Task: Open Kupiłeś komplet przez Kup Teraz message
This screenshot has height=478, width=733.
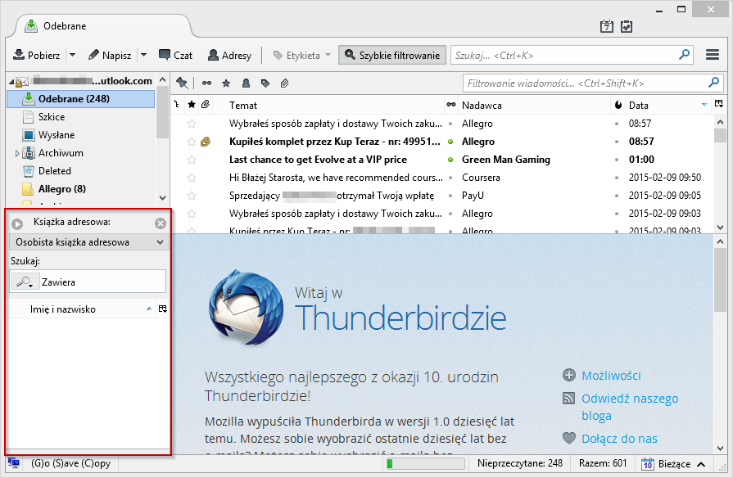Action: coord(335,142)
